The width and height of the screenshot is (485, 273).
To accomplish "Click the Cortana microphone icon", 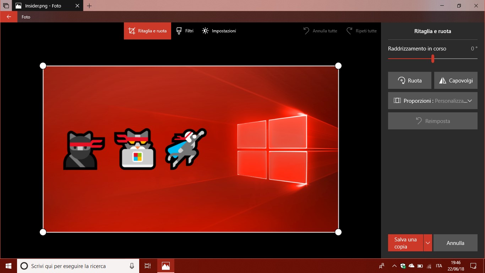I will [132, 266].
